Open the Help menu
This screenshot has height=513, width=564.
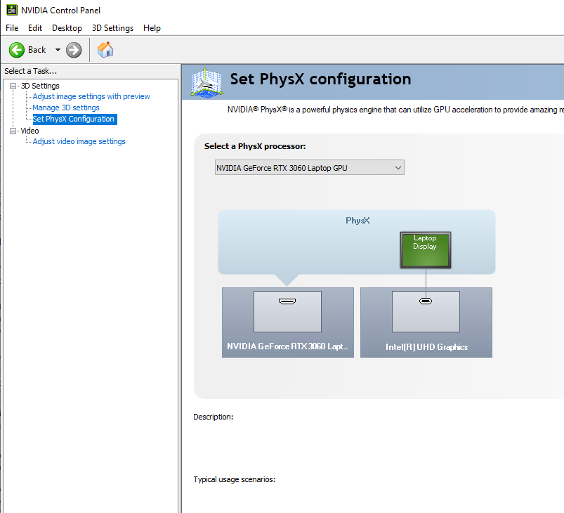point(152,28)
